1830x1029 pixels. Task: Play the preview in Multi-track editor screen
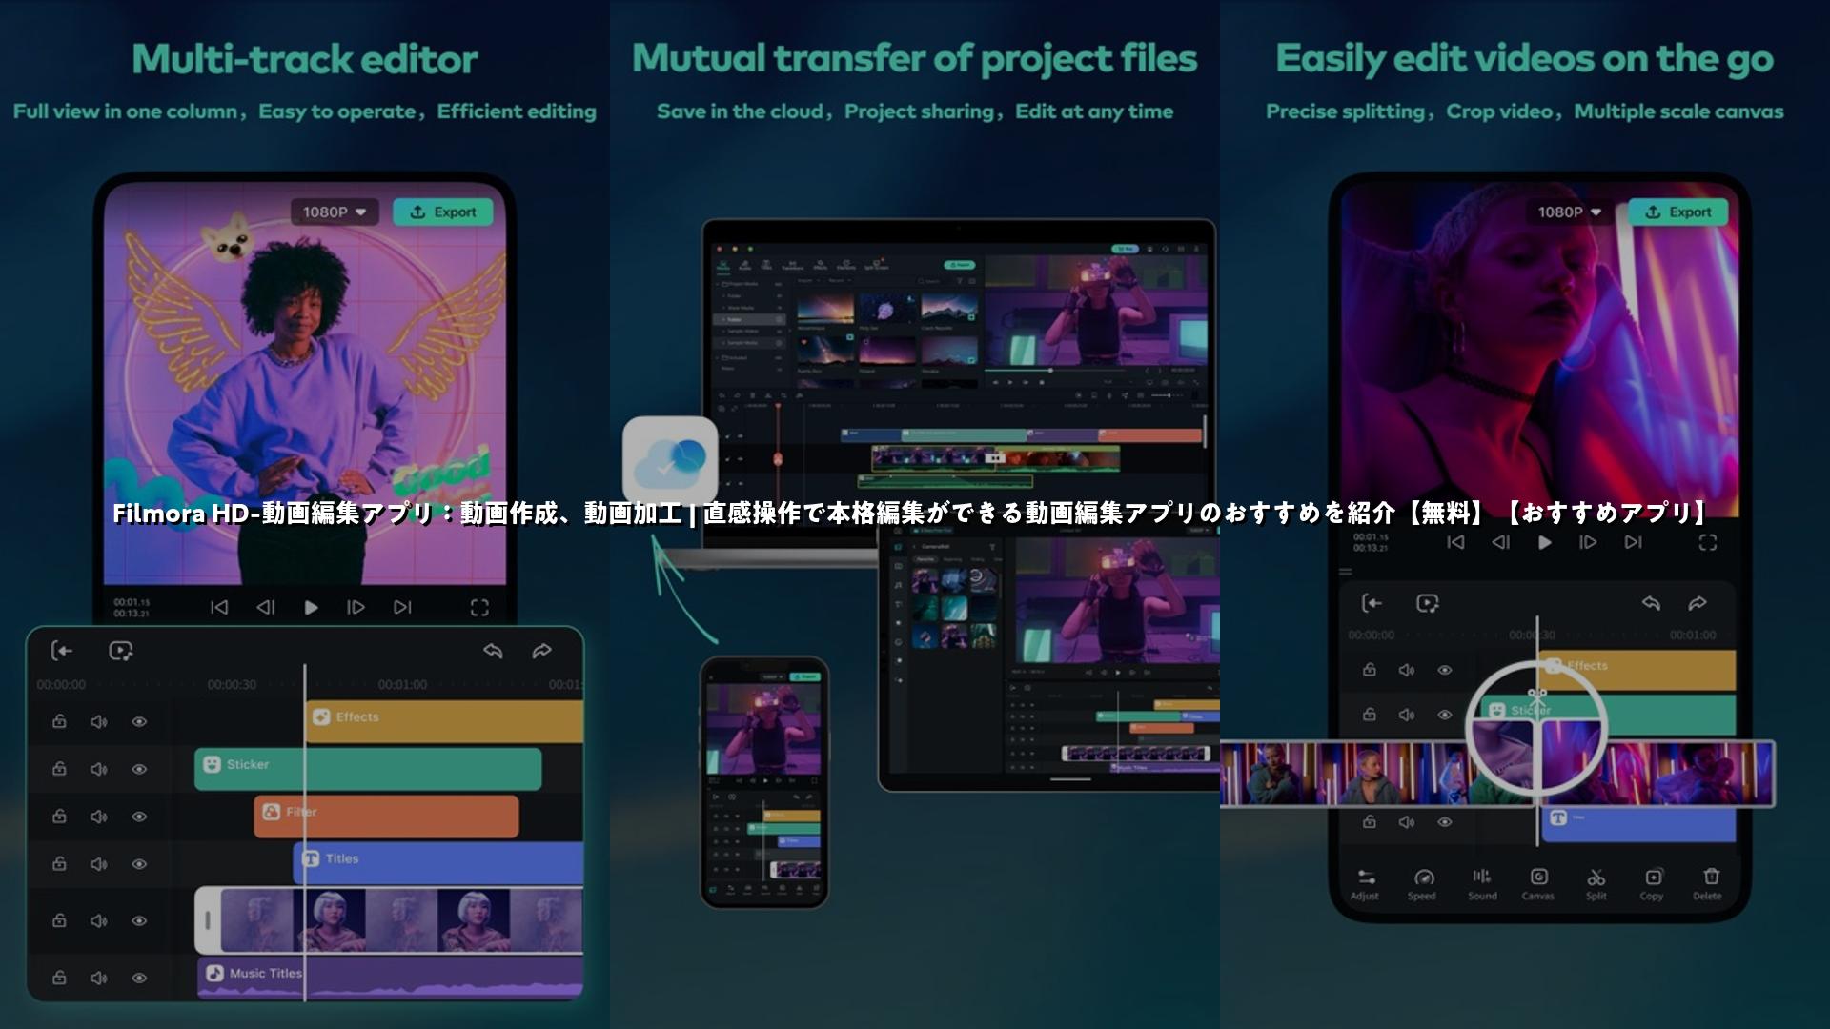(x=311, y=607)
